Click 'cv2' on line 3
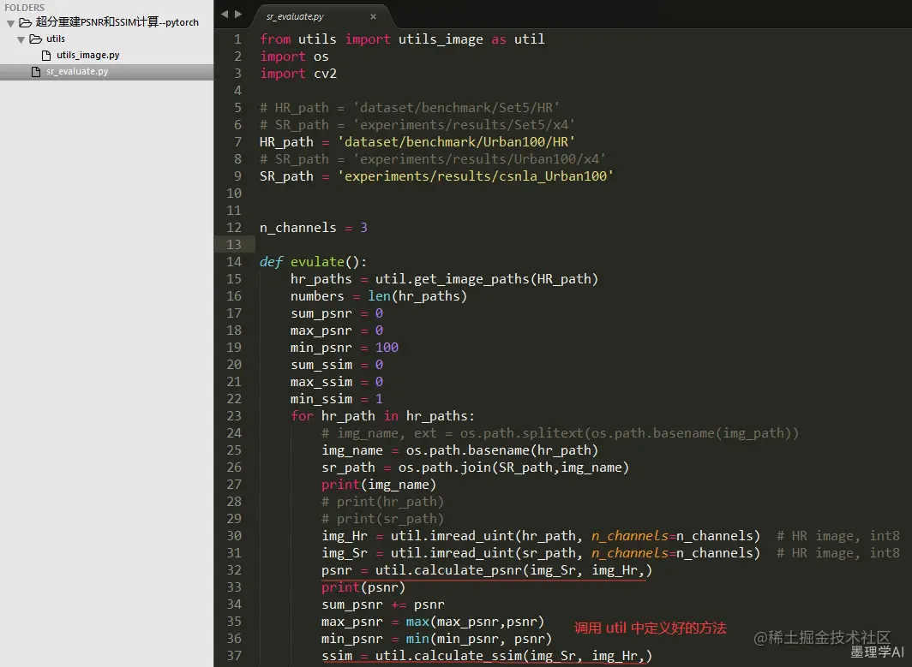The width and height of the screenshot is (912, 667). click(325, 74)
